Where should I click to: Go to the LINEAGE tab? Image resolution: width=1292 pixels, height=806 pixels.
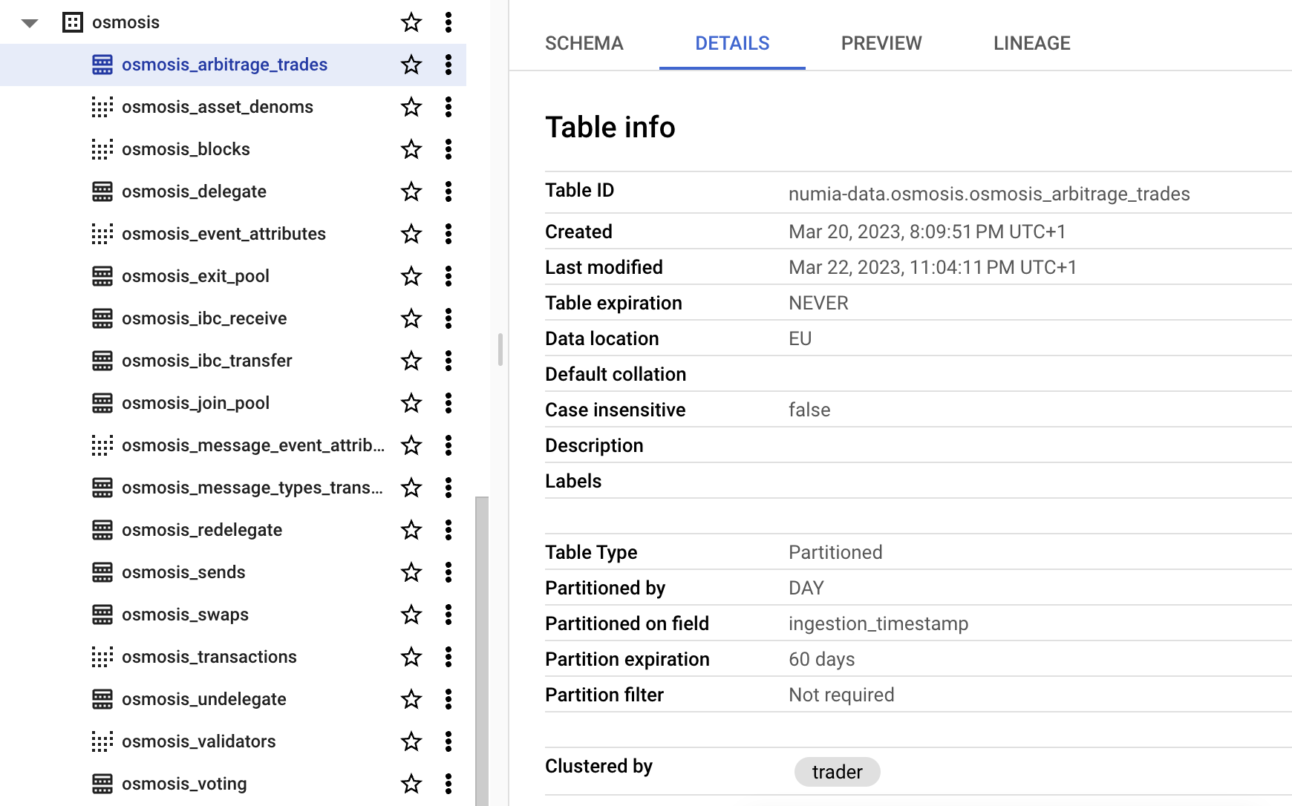point(1031,43)
